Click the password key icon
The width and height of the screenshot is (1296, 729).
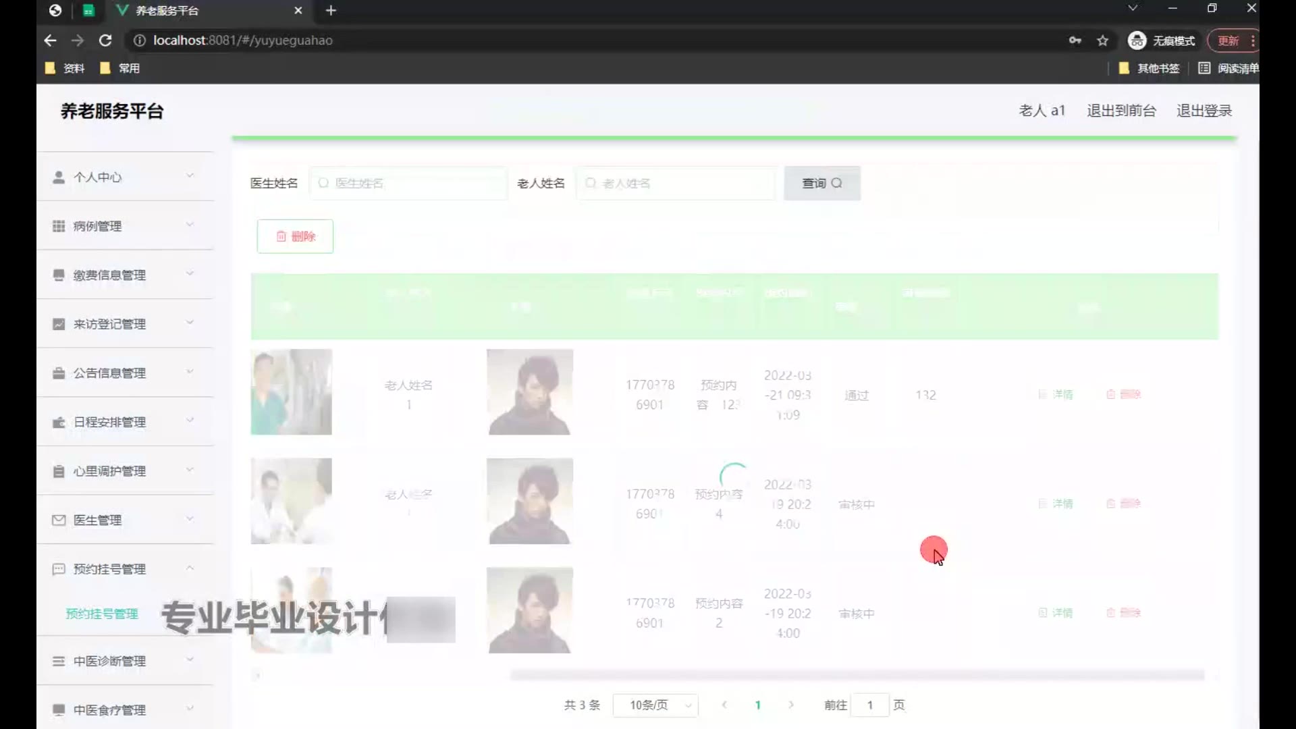1075,40
